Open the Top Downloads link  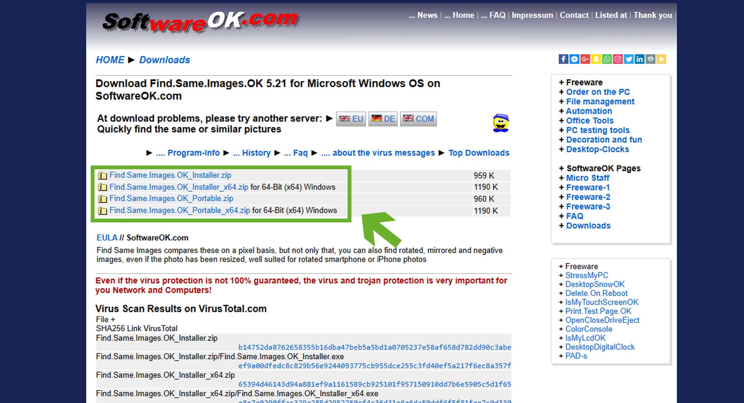tap(479, 153)
